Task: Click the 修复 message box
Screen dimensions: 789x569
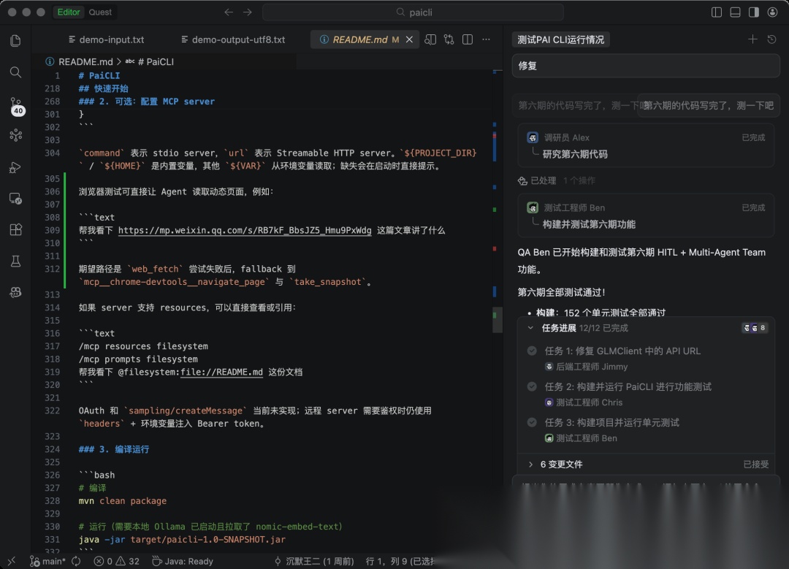Action: (x=646, y=66)
